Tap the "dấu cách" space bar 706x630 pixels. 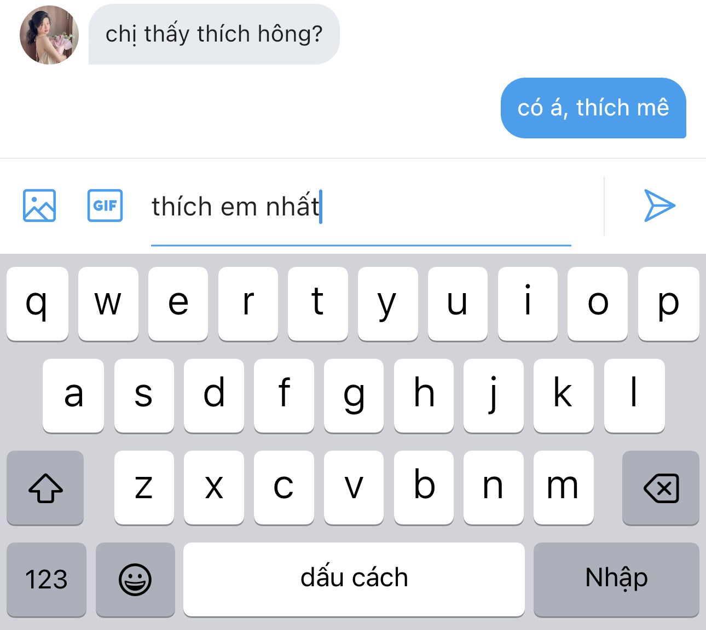(x=354, y=580)
